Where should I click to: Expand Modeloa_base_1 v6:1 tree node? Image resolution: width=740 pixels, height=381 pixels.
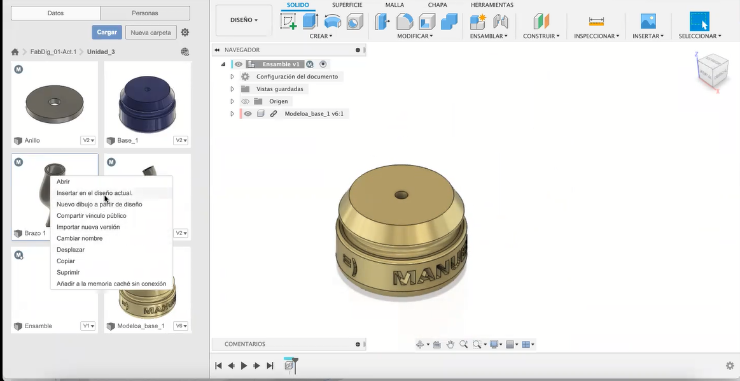point(232,113)
